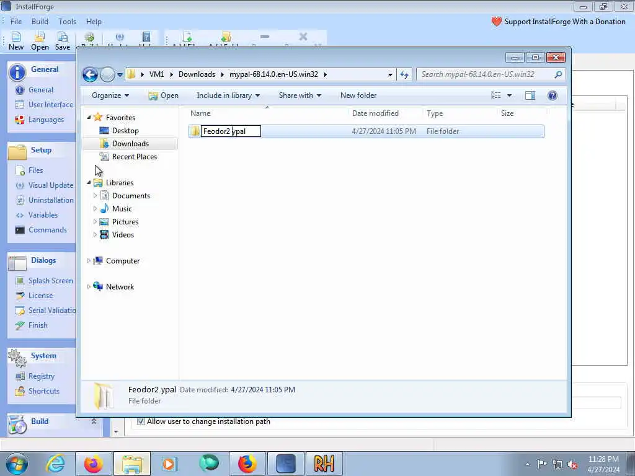Open the Build menu in InstallForge
The image size is (635, 476).
click(40, 22)
